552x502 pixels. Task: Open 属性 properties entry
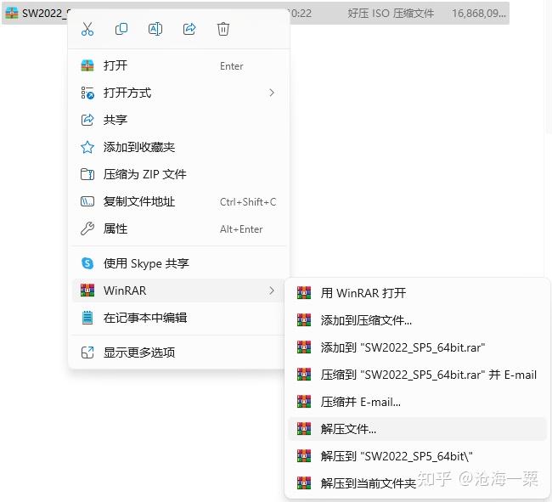179,228
